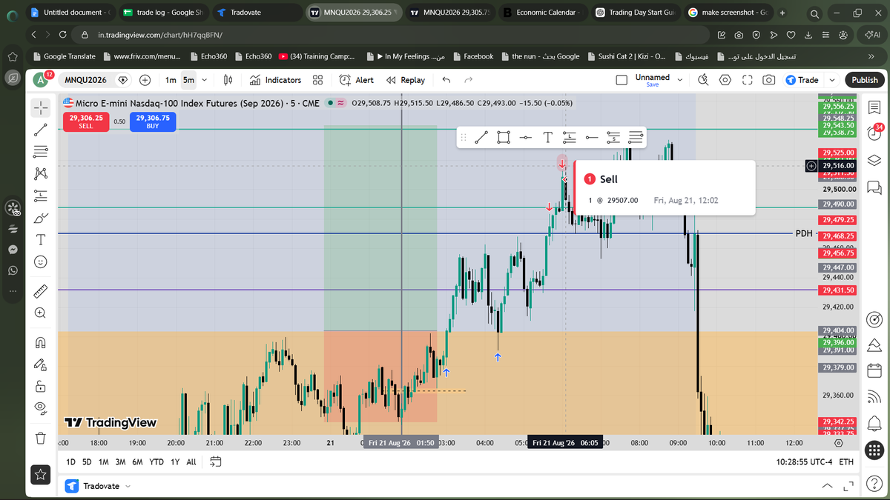Select the YTD date range
Screen dimensions: 890x500
(156, 461)
